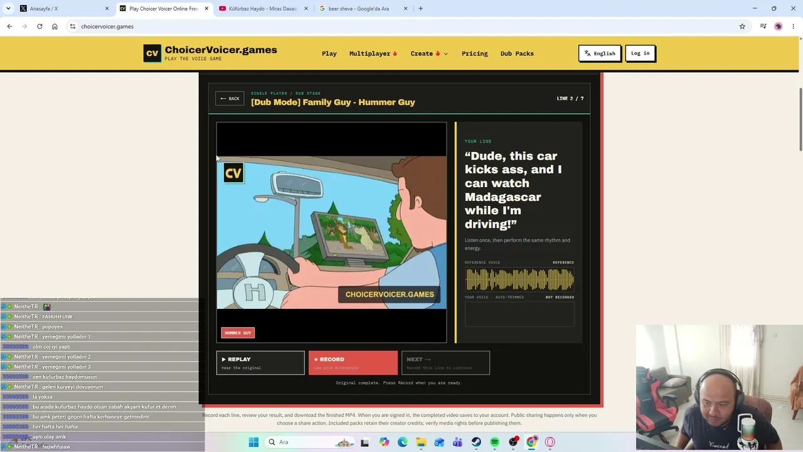Open Microsoft Edge from the taskbar
803x452 pixels.
point(402,442)
